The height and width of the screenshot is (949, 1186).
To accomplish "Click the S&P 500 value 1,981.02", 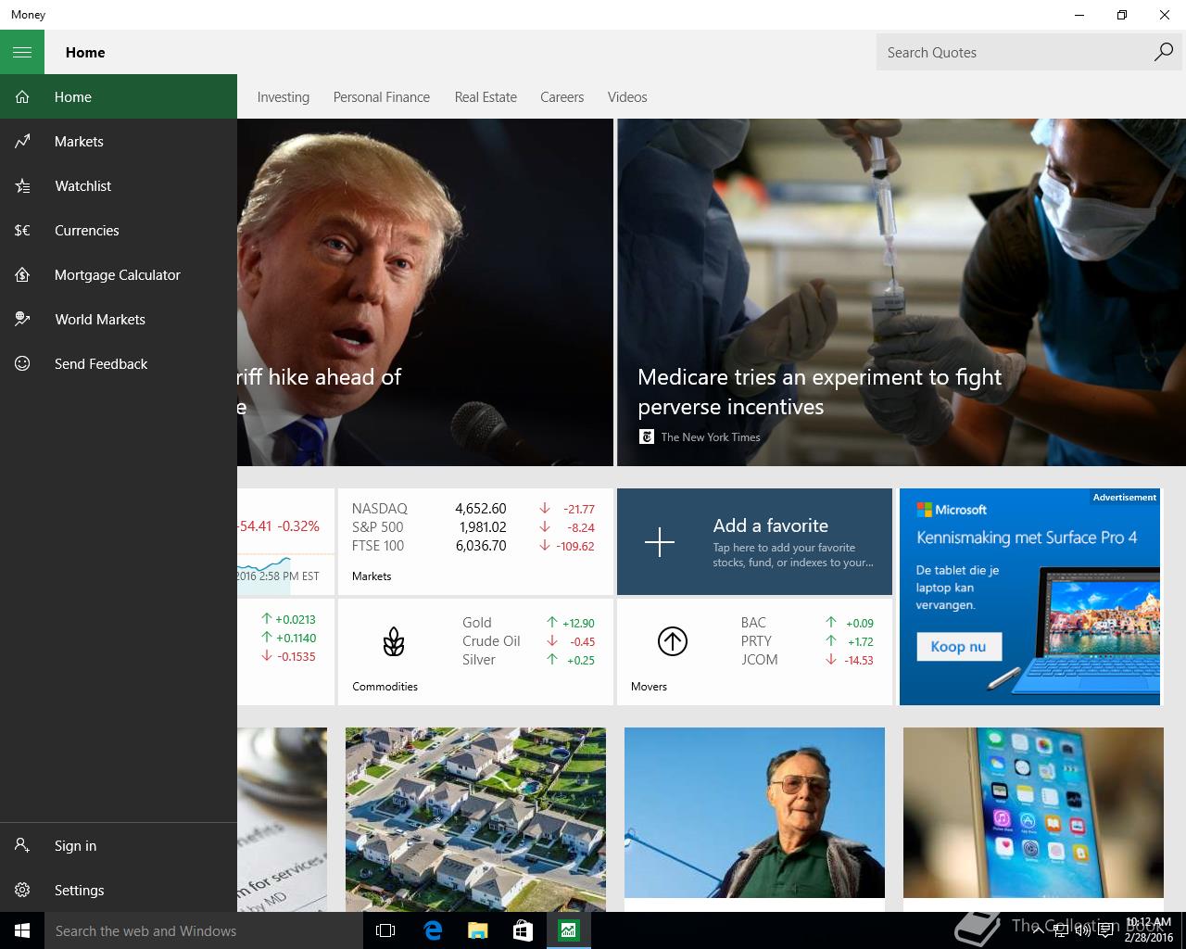I will pyautogui.click(x=482, y=526).
